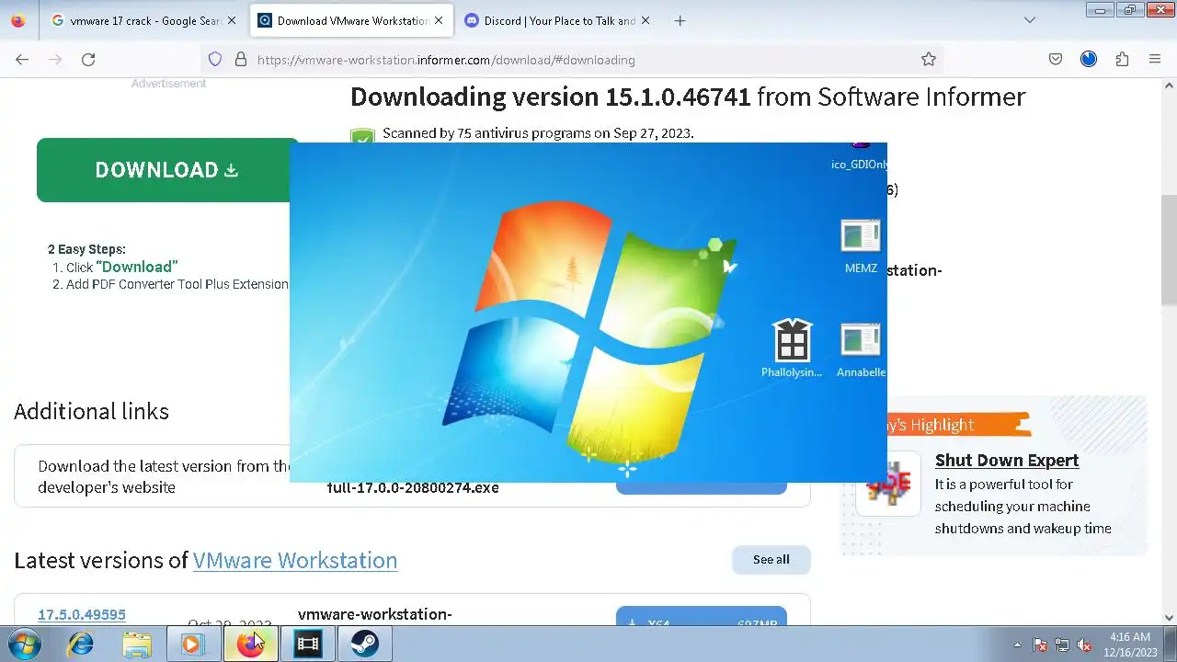
Task: Click the Shut Down Expert link
Action: pyautogui.click(x=1007, y=460)
